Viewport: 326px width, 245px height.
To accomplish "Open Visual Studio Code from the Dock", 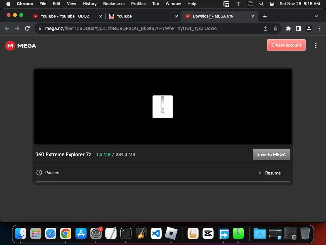I will [156, 233].
